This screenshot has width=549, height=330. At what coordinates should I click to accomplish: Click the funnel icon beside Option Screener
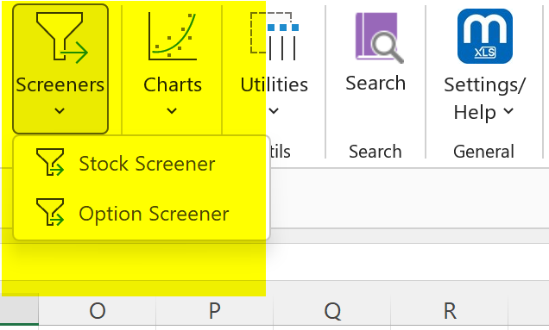pos(50,212)
